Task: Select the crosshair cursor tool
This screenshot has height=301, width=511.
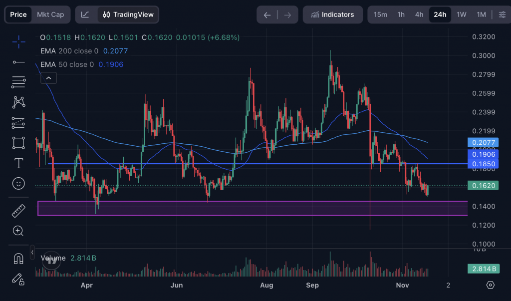Action: (18, 42)
